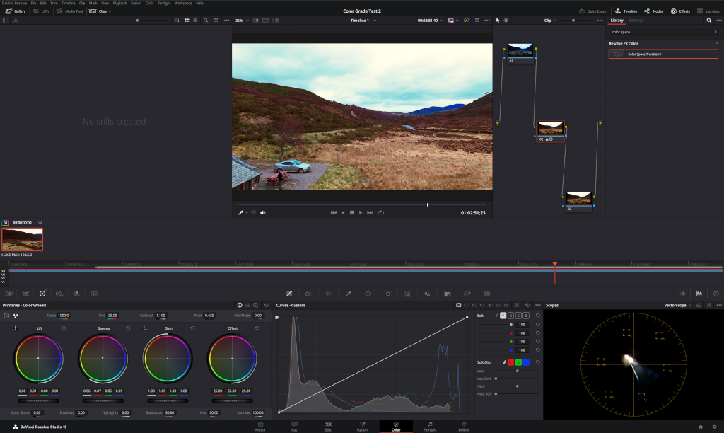Open the Clips dropdown arrow

tap(110, 11)
